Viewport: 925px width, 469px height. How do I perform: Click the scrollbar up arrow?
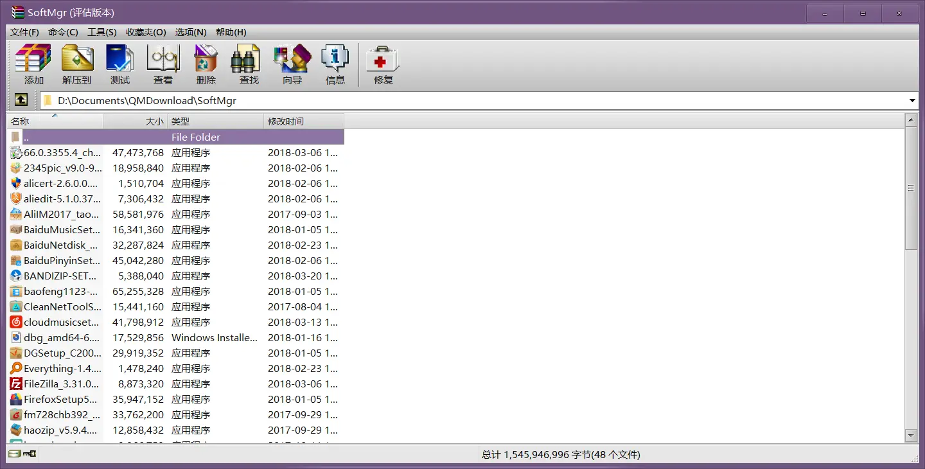[911, 120]
